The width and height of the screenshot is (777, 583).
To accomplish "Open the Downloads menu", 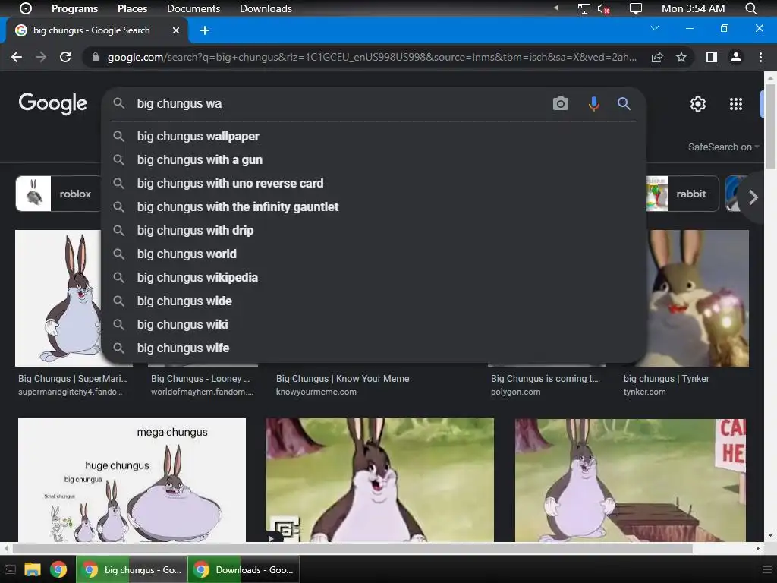I will pos(266,8).
